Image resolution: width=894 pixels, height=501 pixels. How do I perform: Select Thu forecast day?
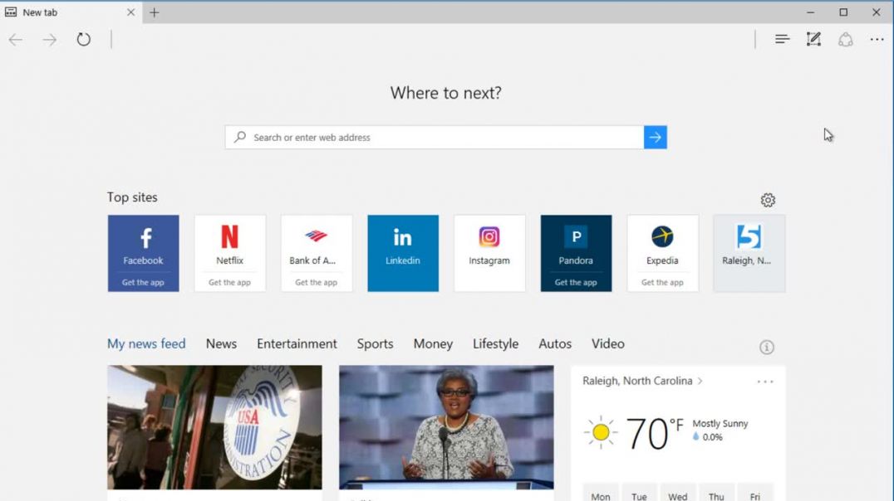[716, 494]
